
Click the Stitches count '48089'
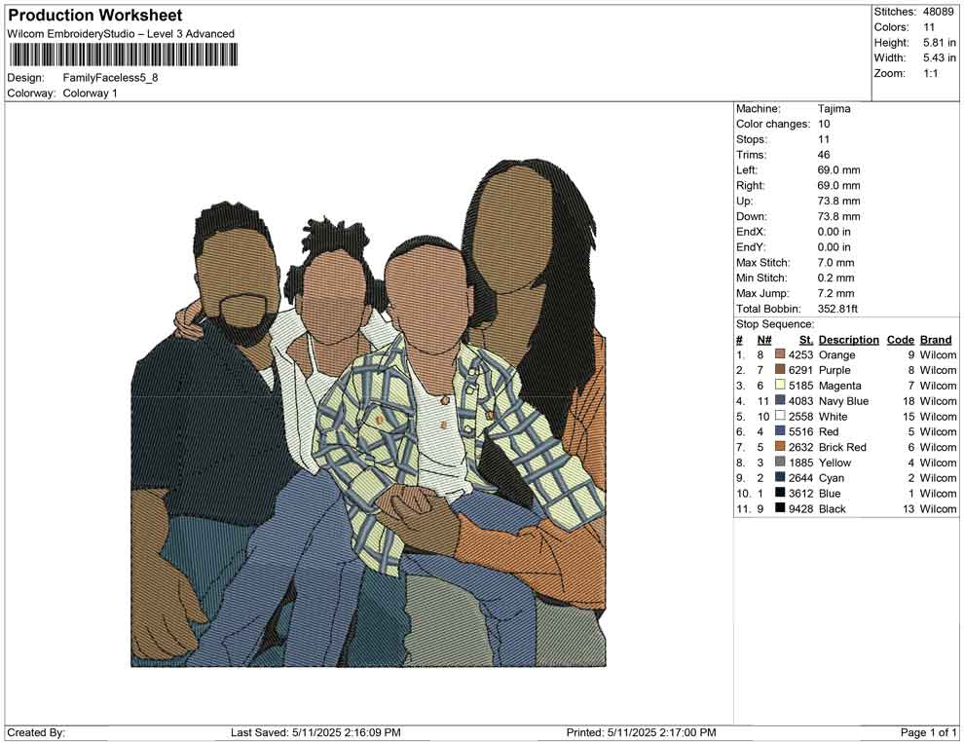937,12
